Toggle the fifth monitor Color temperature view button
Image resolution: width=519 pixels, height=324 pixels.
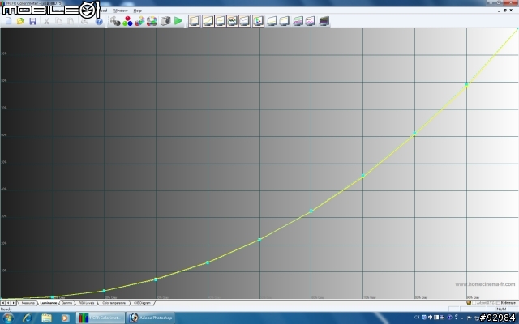pos(245,21)
